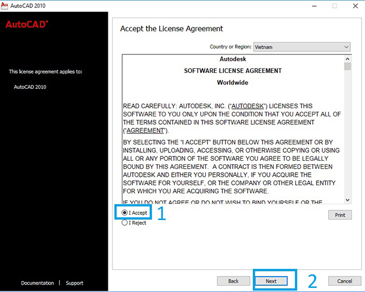Viewport: 365px width, 292px height.
Task: Click the Worldwide heading in the license
Action: coord(233,83)
